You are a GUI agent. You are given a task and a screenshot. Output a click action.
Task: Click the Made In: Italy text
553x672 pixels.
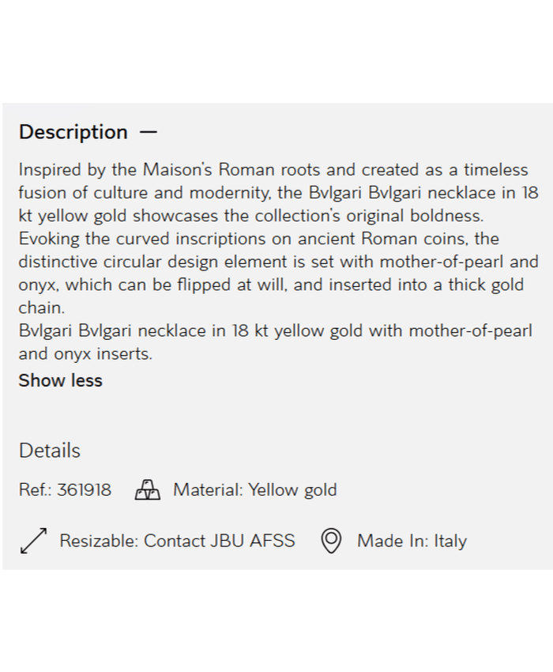[413, 541]
